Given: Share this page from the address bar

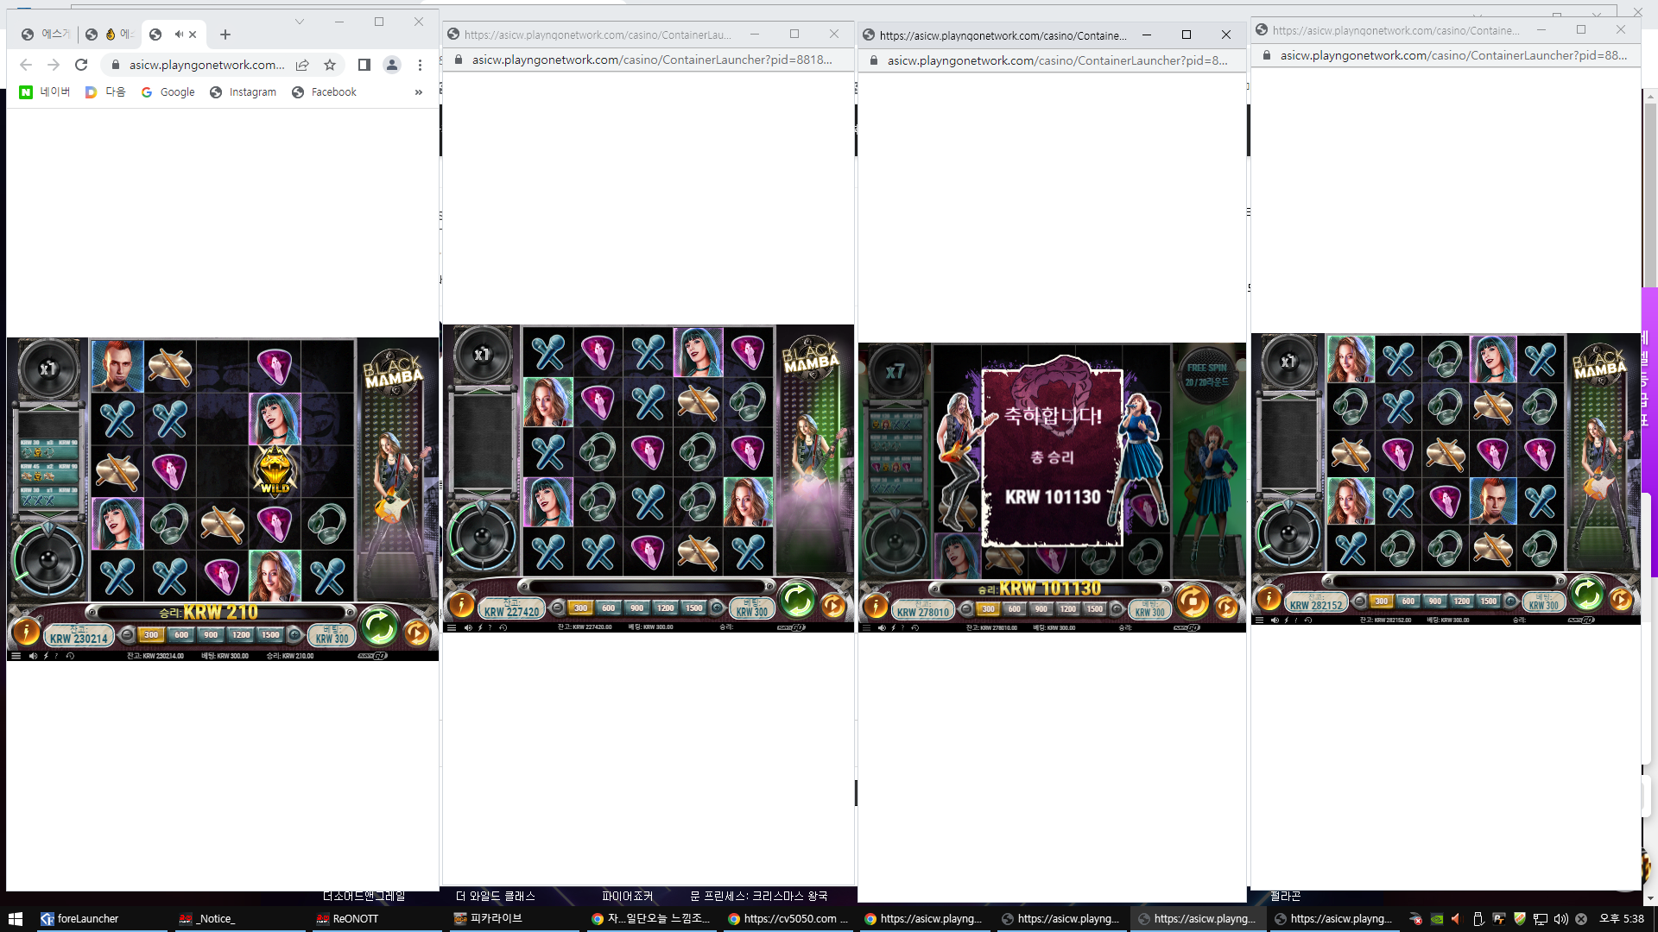Looking at the screenshot, I should coord(302,65).
